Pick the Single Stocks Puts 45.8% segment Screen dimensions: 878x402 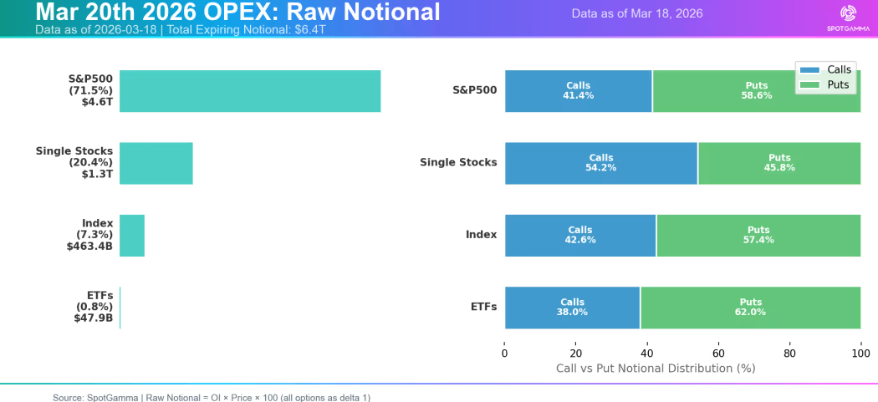pos(778,163)
